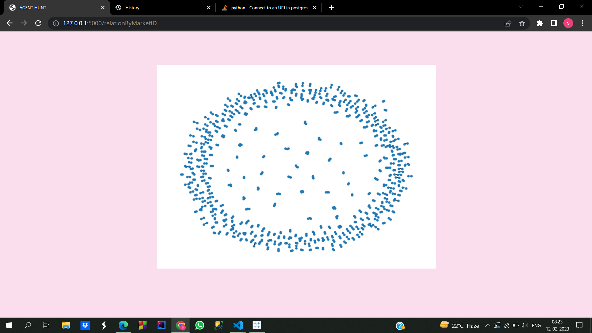View site information icon
The image size is (592, 333).
tap(56, 23)
